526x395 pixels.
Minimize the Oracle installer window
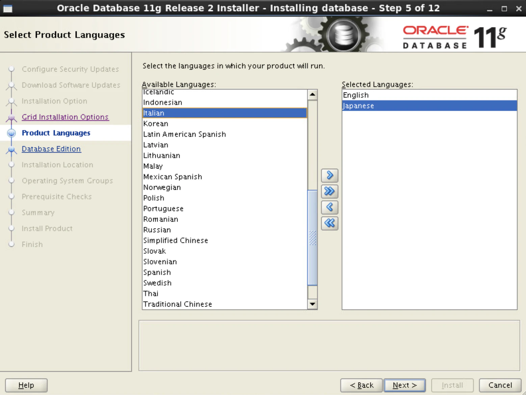(x=490, y=9)
